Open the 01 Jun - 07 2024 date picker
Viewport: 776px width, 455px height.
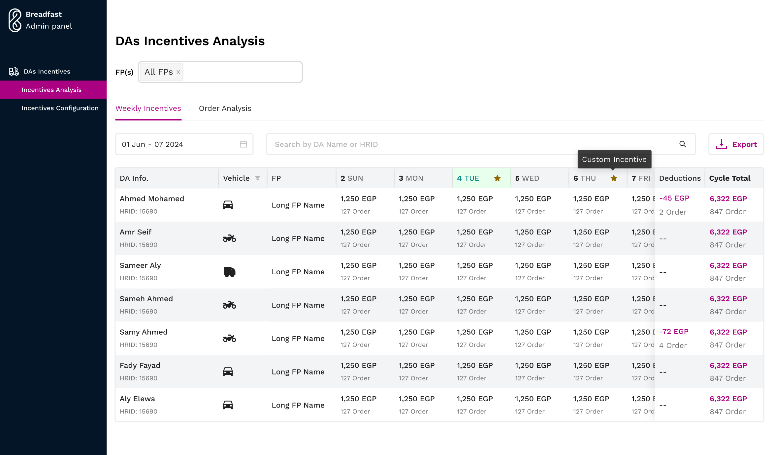pos(184,144)
